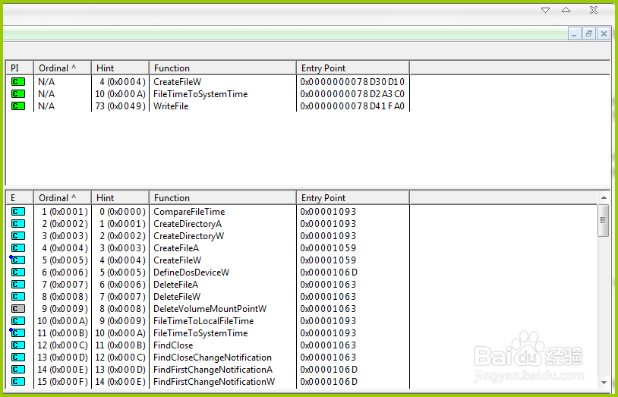Click the cyan C icon for FileTimeToLocalFileTime
The image size is (618, 397).
18,321
